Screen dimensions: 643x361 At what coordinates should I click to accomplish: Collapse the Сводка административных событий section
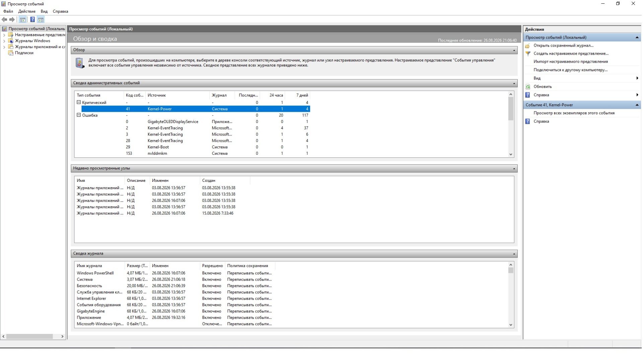[514, 83]
